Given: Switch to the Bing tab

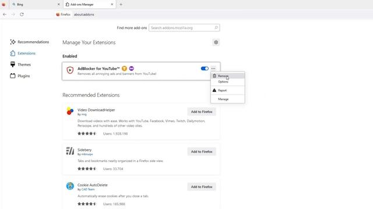Looking at the screenshot, I should [x=36, y=4].
